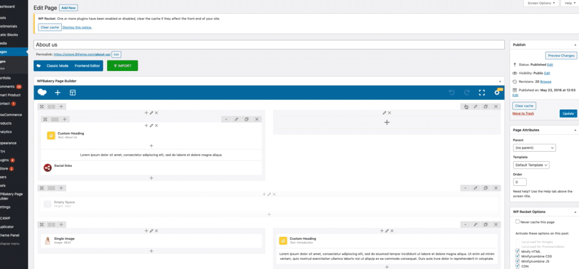Clone the Empty Space row
Viewport: 579px width, 269px height.
[x=486, y=188]
